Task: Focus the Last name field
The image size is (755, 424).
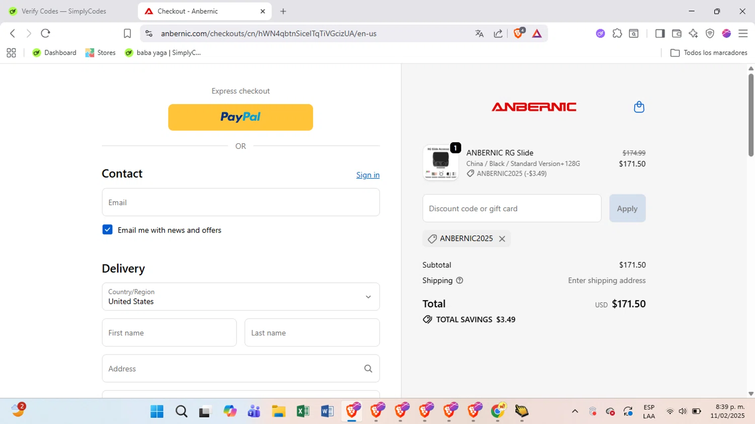Action: [x=312, y=332]
